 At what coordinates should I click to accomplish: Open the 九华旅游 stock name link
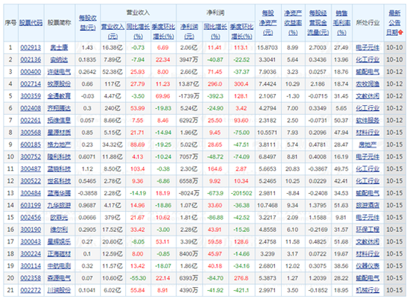pos(59,205)
